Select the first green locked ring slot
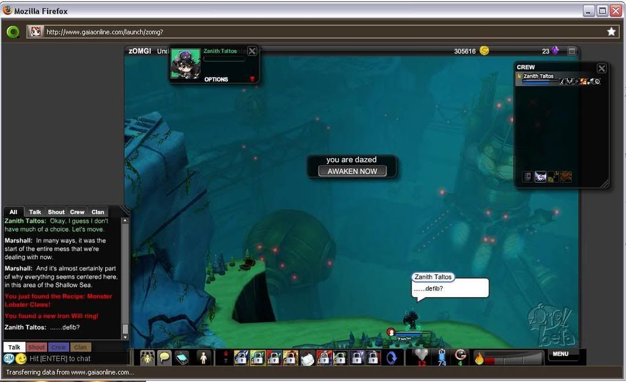This screenshot has width=626, height=382. pos(257,358)
